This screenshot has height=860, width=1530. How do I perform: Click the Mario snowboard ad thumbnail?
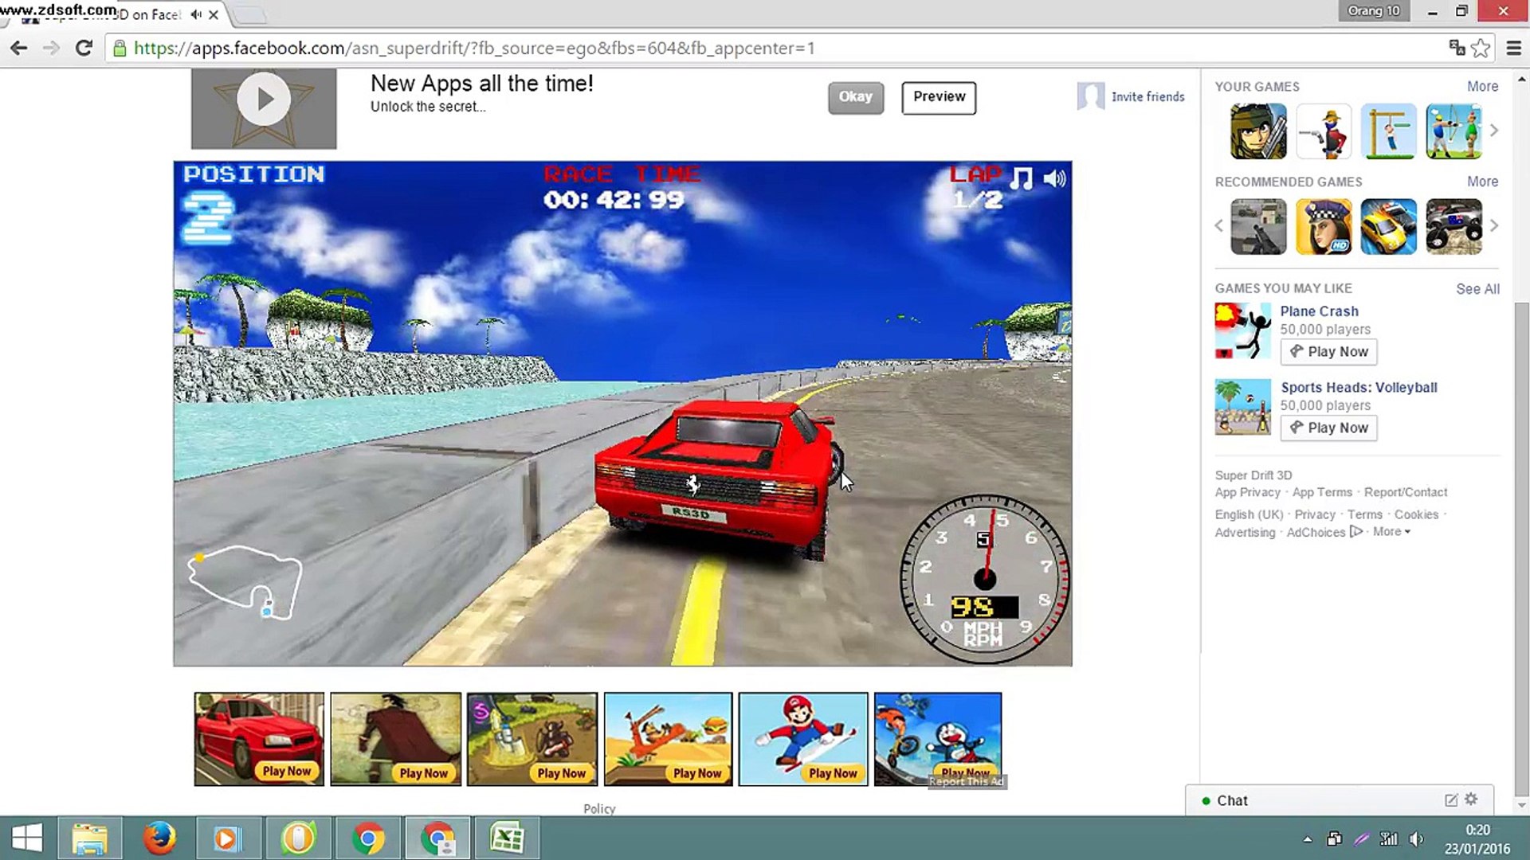coord(803,739)
